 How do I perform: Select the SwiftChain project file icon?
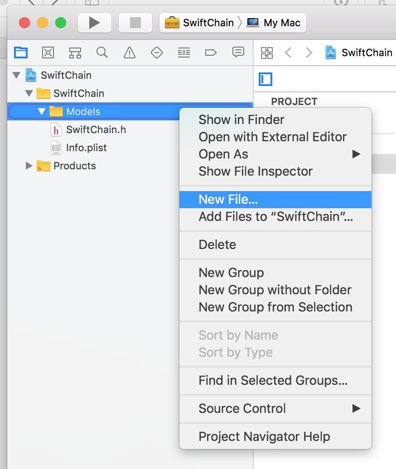tap(31, 75)
